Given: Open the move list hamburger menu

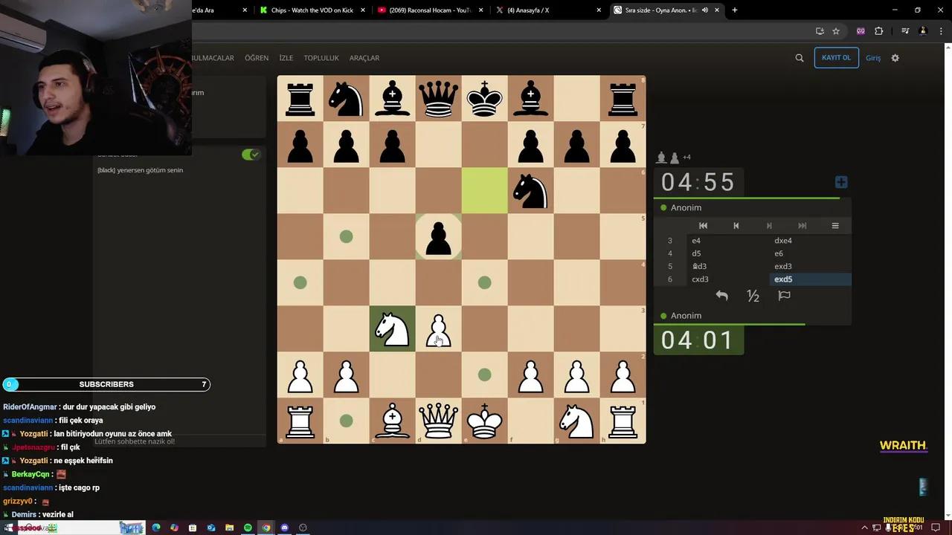Looking at the screenshot, I should click(834, 226).
